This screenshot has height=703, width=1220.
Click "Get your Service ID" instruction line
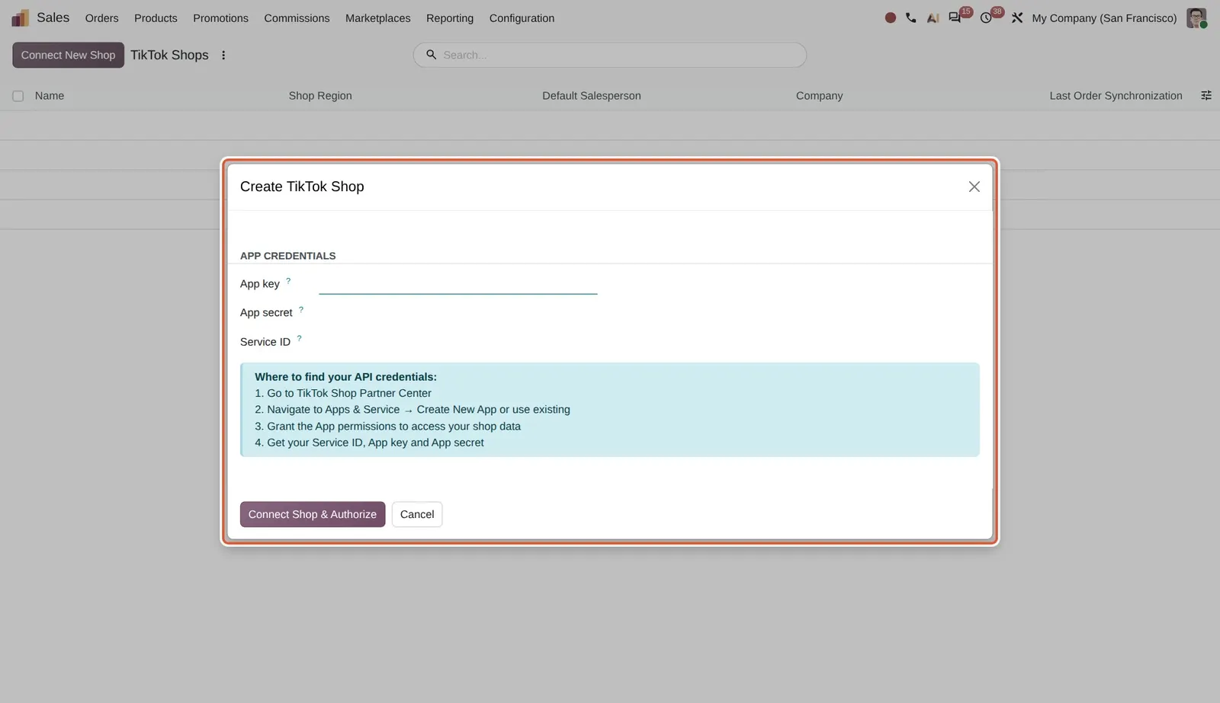click(369, 443)
